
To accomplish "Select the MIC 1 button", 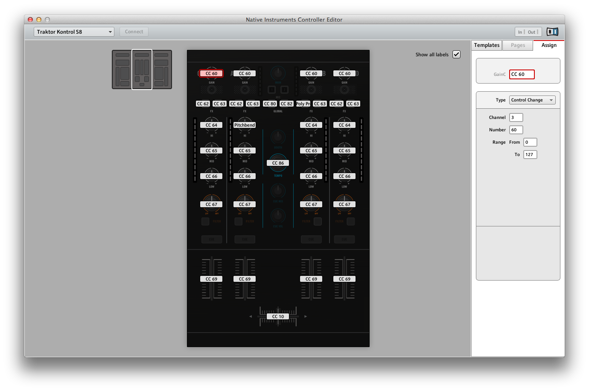I will [x=271, y=90].
